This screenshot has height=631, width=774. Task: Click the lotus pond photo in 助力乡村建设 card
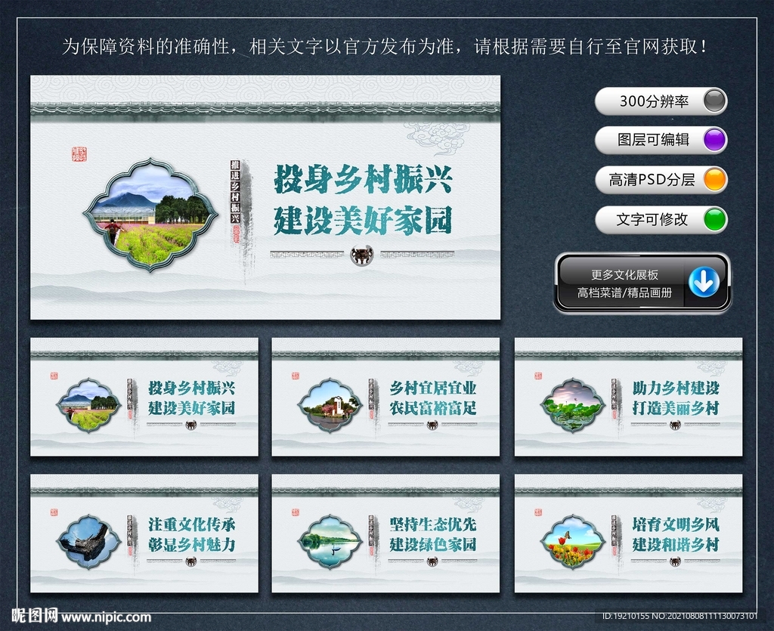pos(573,405)
